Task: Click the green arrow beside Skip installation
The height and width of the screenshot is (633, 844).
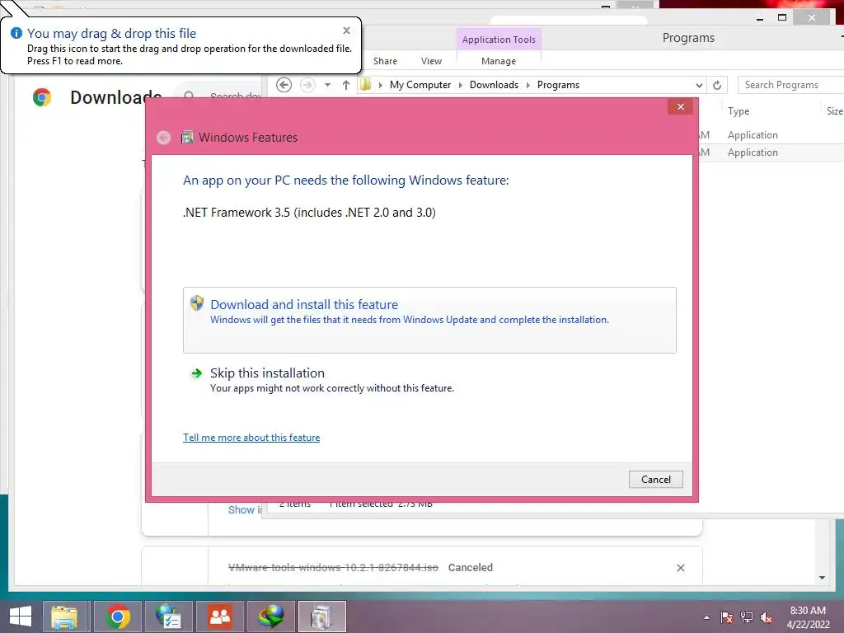Action: pyautogui.click(x=197, y=373)
